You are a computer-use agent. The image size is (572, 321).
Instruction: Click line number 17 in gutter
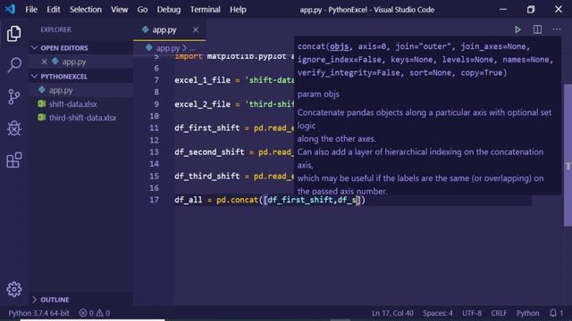[x=155, y=200]
